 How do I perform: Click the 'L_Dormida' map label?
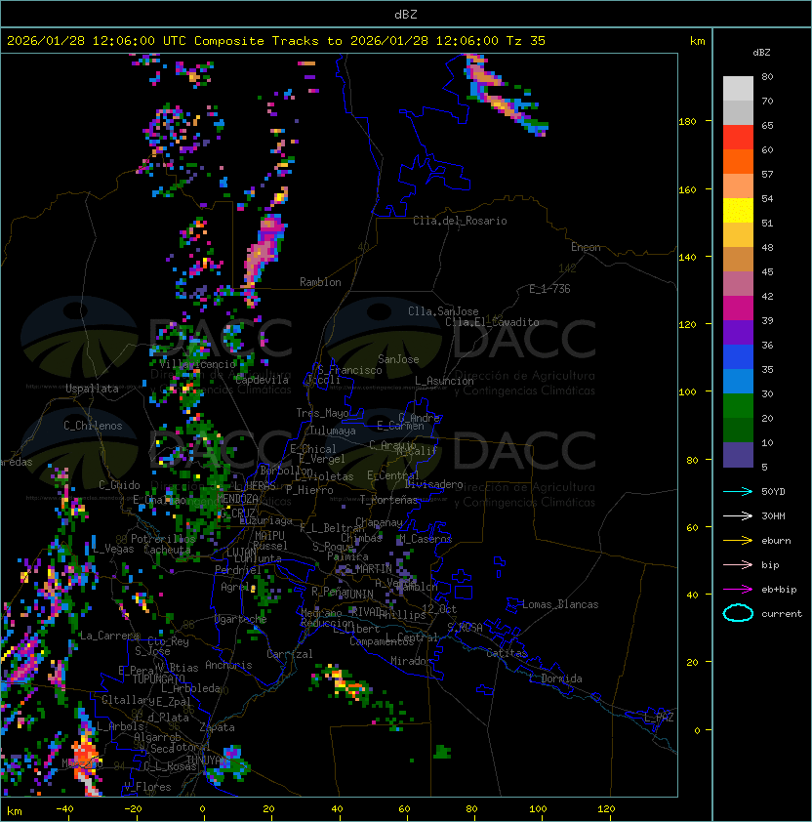555,678
